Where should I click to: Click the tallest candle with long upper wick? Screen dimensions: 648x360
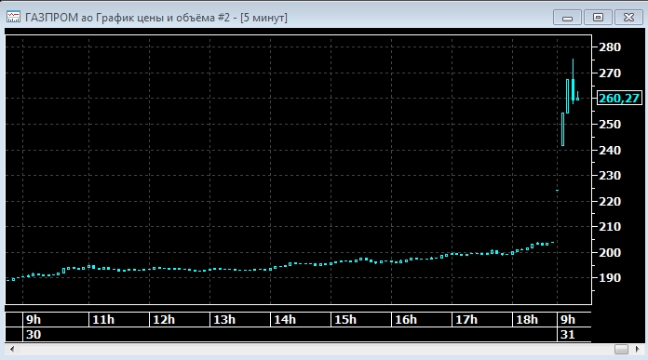[573, 81]
